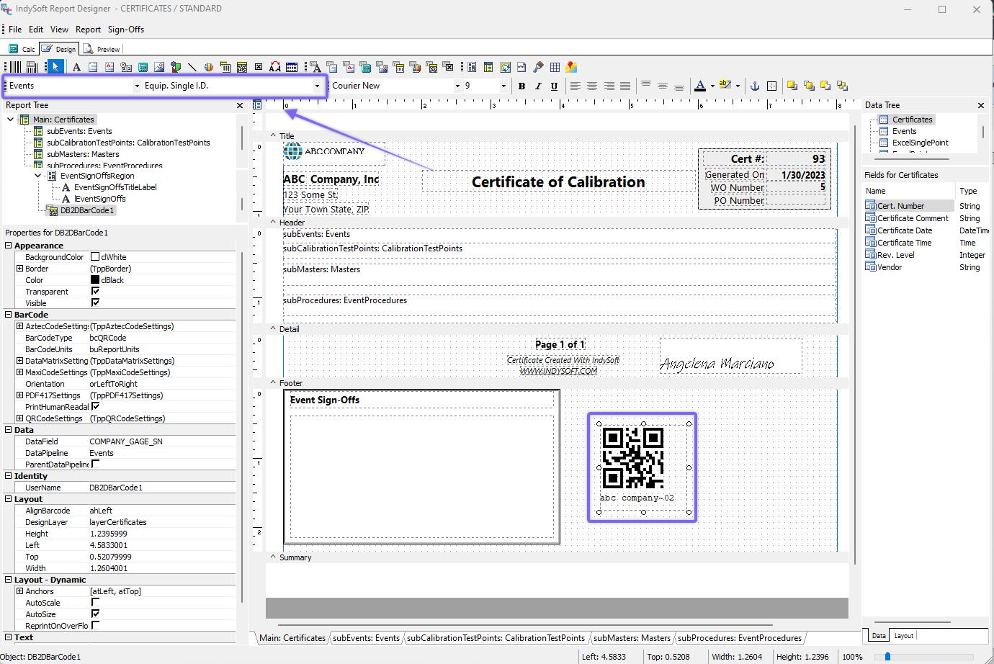Screen dimensions: 994x664
Task: Click the Anchors toolbar icon
Action: 755,86
